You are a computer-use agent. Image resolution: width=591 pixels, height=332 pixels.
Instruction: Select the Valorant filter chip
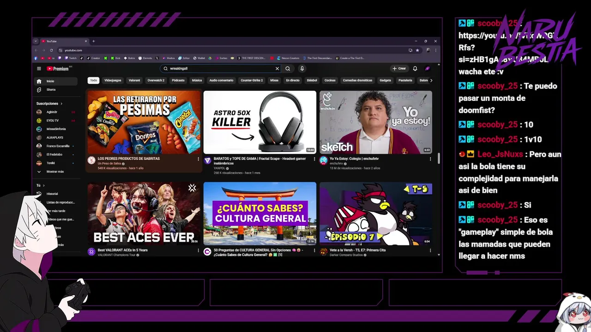click(134, 80)
